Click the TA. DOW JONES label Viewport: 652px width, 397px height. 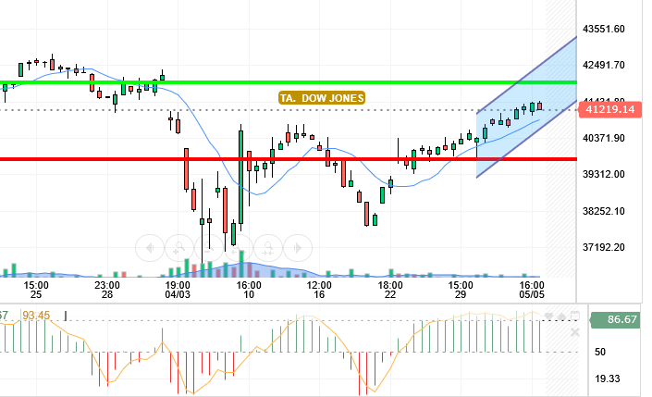pos(322,98)
